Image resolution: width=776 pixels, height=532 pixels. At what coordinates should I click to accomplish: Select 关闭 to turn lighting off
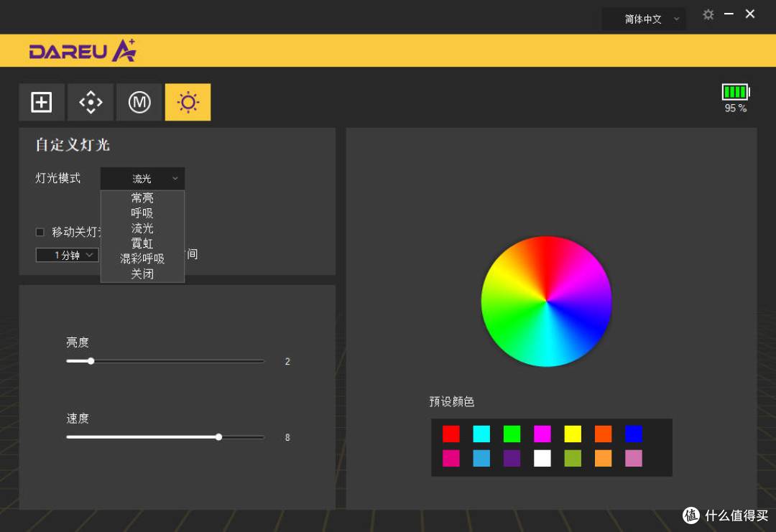(142, 274)
